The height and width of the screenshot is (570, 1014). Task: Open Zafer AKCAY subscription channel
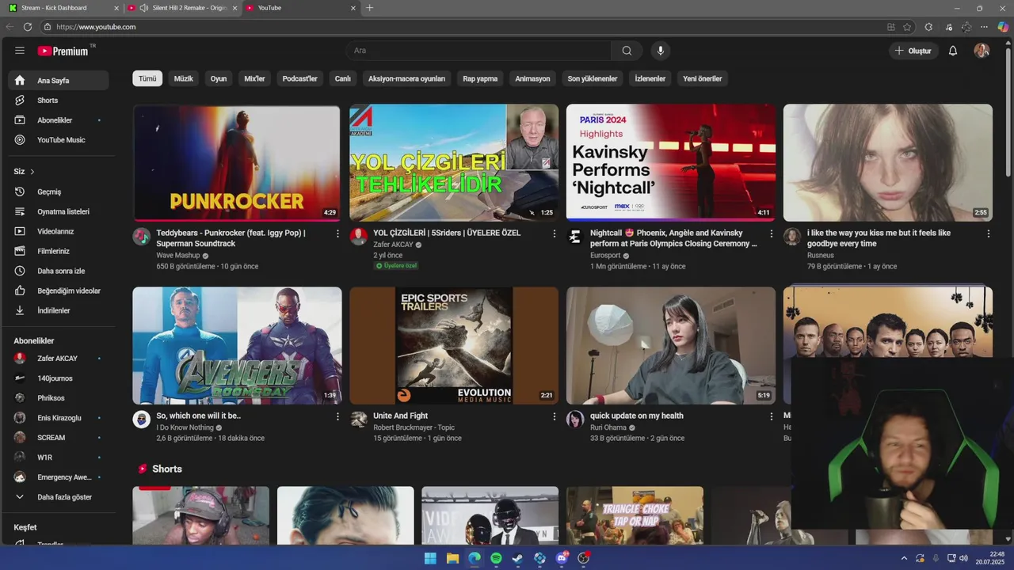[x=59, y=359]
